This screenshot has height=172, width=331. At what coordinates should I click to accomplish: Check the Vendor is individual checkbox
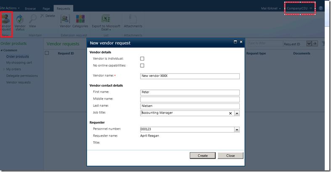tap(142, 58)
